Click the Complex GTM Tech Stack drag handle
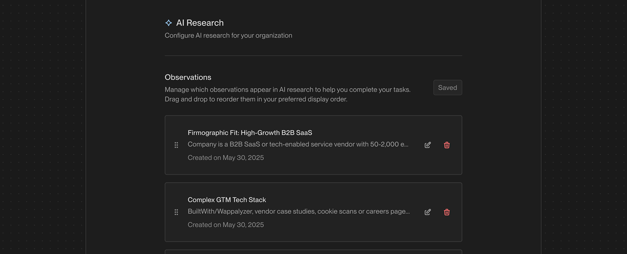This screenshot has width=627, height=254. pos(176,212)
